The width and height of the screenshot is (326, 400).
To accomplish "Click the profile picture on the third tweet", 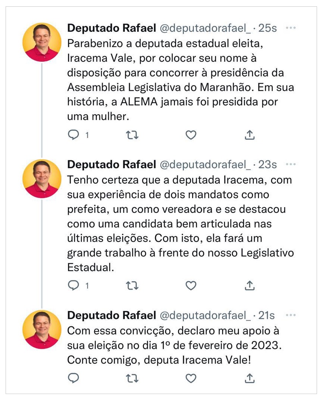I will click(41, 329).
